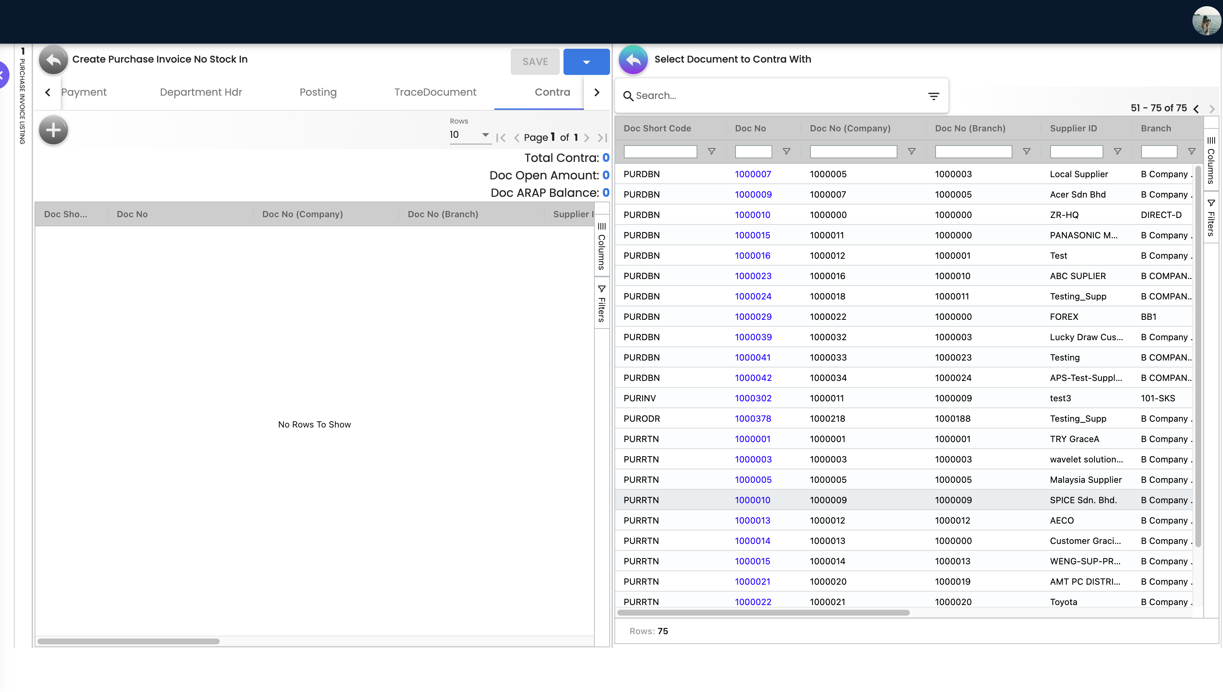Expand the blue dropdown next to SAVE
The image size is (1223, 692).
click(x=586, y=62)
